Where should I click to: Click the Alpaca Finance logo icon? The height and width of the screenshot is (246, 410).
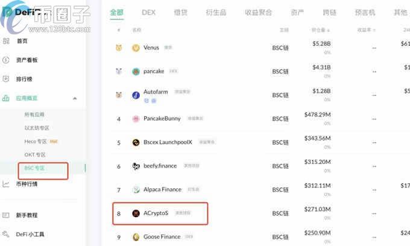coord(136,190)
